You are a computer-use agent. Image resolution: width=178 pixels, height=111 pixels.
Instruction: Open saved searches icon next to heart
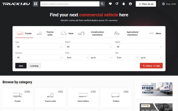[x=117, y=4]
